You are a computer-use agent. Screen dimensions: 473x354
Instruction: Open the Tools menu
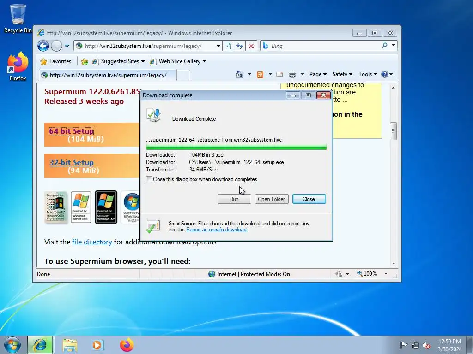coord(367,74)
